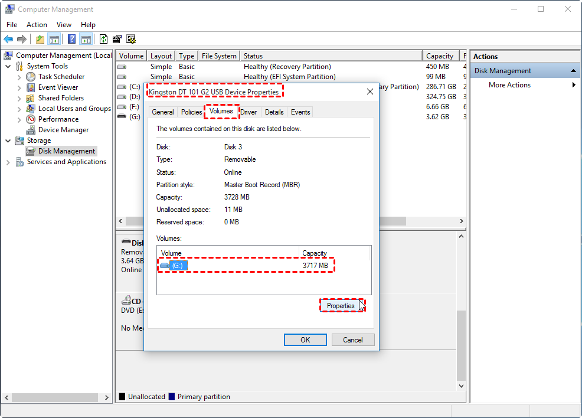582x418 pixels.
Task: Toggle Show/Hide Console Tree toolbar icon
Action: [x=54, y=39]
